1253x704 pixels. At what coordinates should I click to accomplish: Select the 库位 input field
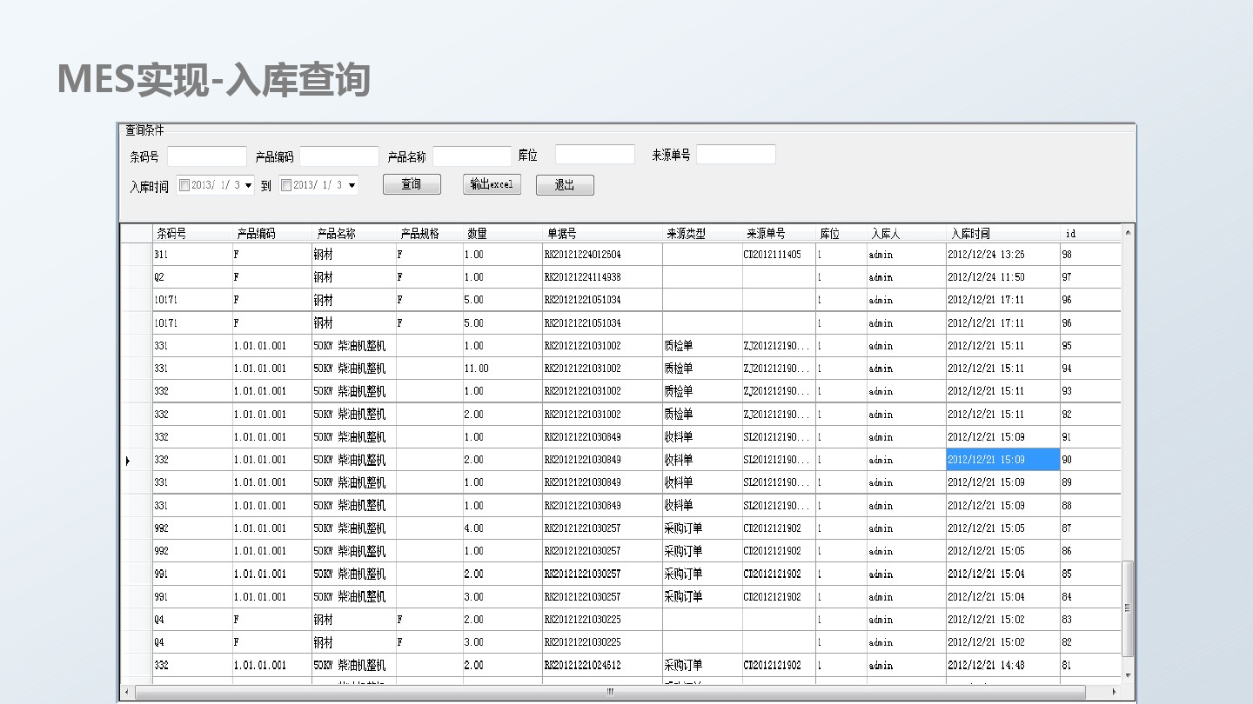click(595, 155)
